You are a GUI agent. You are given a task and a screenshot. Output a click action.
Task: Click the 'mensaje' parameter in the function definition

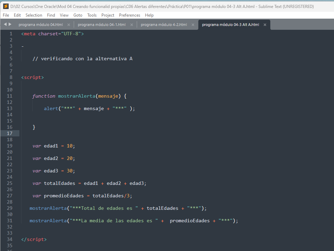tap(108, 96)
